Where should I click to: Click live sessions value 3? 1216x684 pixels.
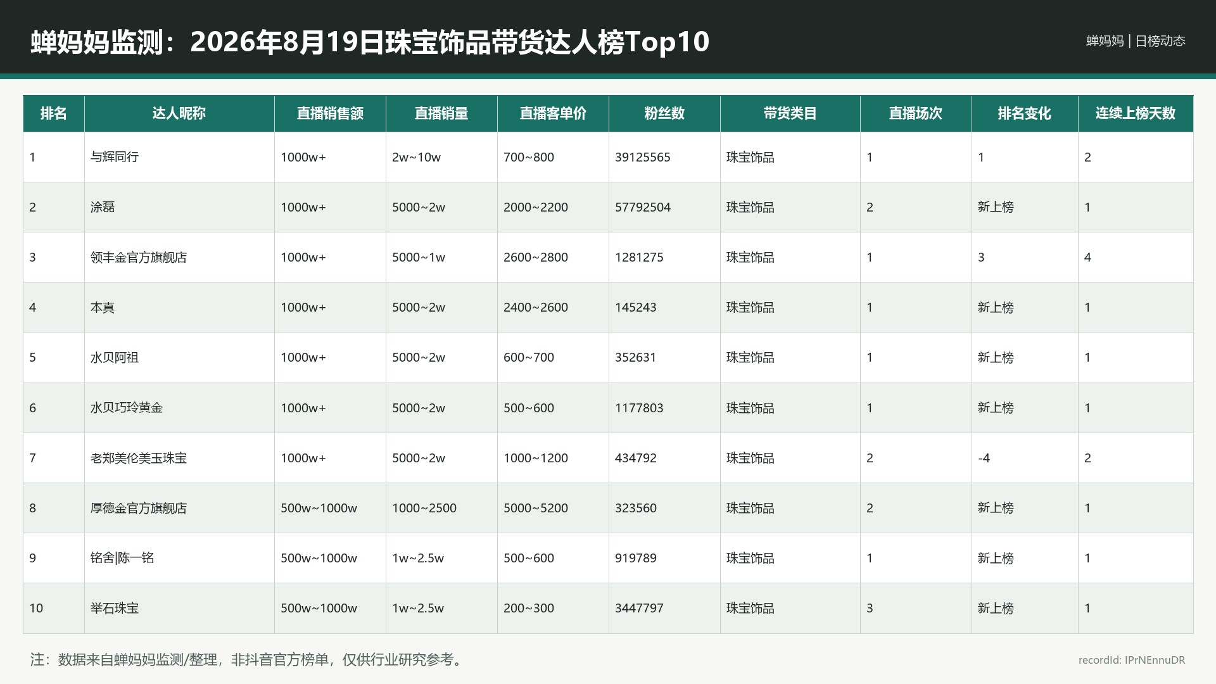click(x=870, y=608)
